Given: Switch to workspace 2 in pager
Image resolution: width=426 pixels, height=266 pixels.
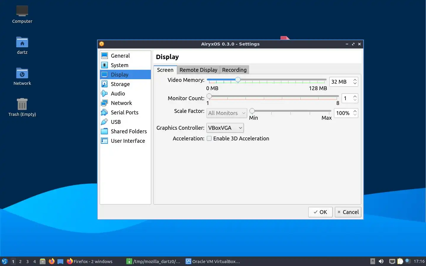Looking at the screenshot, I should click(x=20, y=261).
